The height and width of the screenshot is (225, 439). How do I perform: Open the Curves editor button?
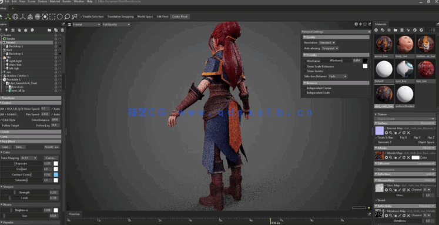click(51, 158)
